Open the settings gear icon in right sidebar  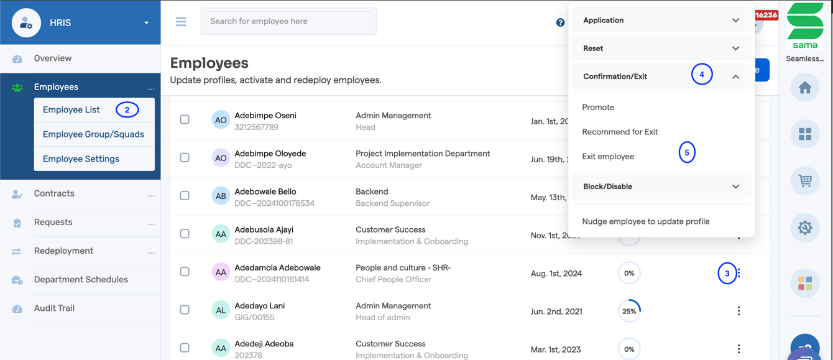pos(805,228)
